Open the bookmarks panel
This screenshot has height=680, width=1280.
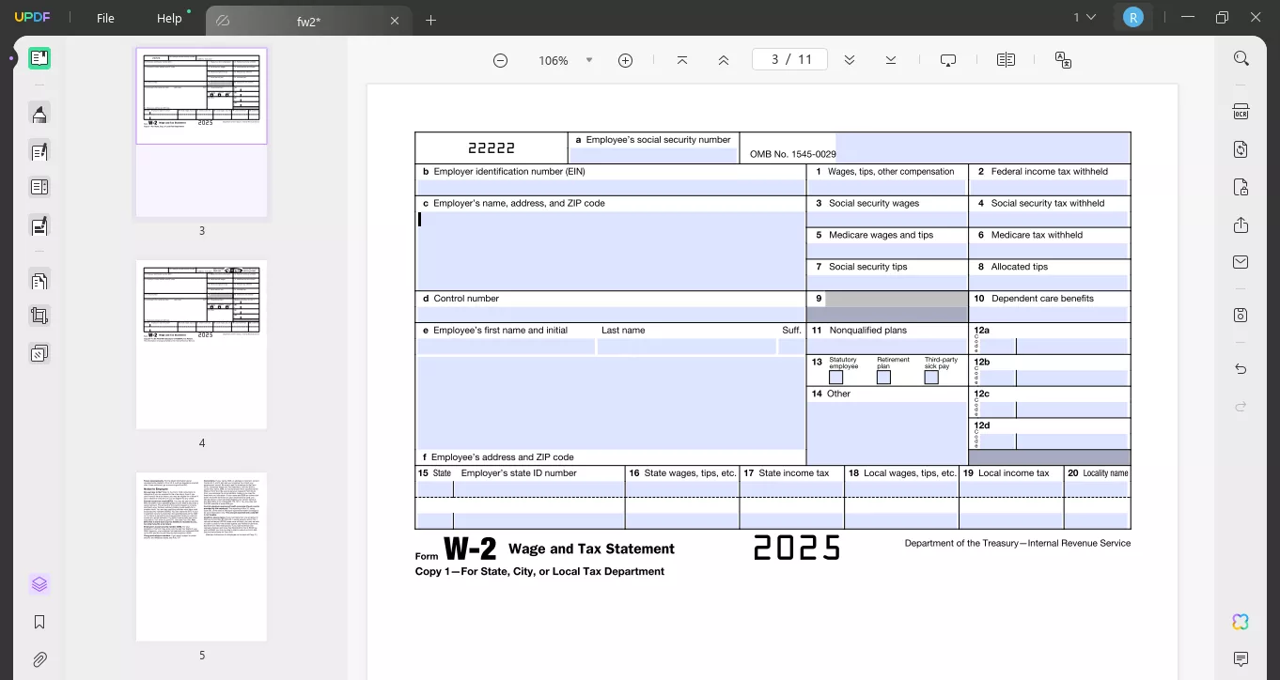coord(39,621)
